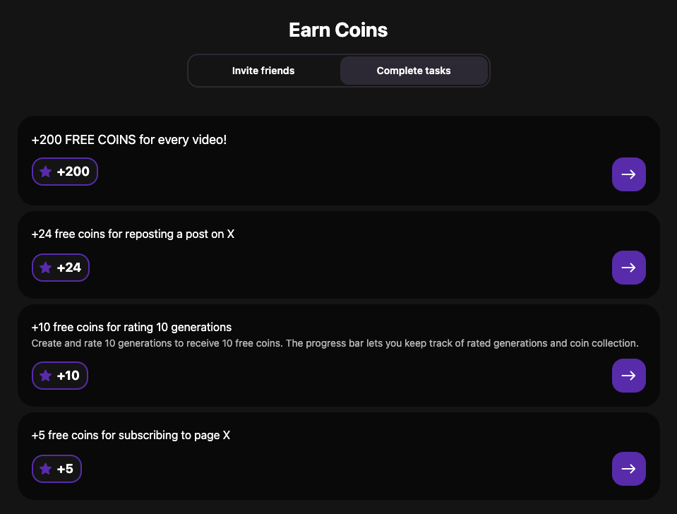
Task: Click the star icon in the +10 badge
Action: pyautogui.click(x=46, y=376)
